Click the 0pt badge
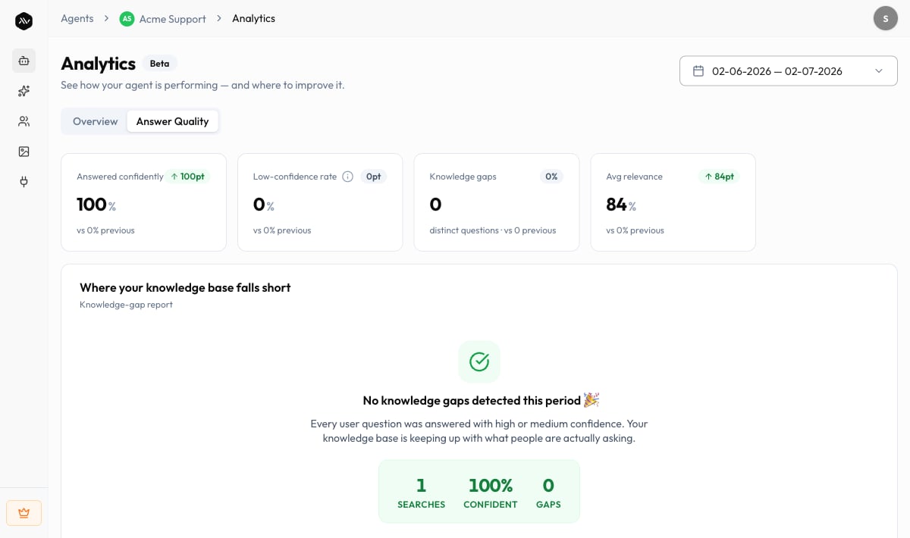This screenshot has height=538, width=910. coord(373,177)
